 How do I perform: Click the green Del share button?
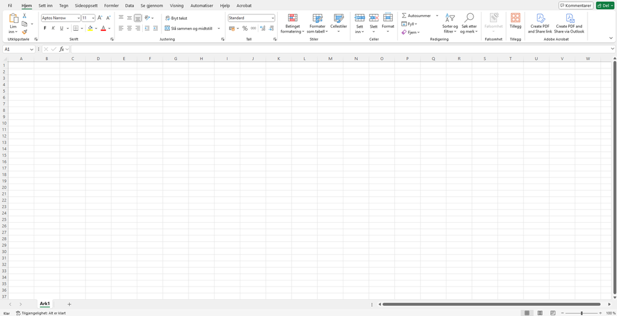605,5
